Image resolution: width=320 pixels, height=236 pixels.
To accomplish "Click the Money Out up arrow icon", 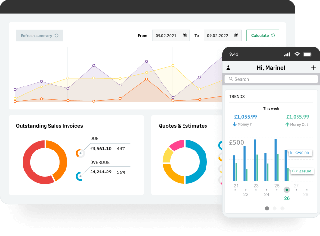I will [287, 124].
